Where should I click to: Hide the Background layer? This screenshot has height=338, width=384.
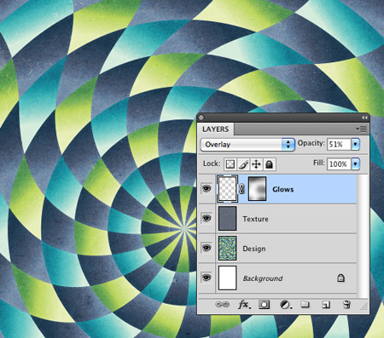[x=207, y=278]
